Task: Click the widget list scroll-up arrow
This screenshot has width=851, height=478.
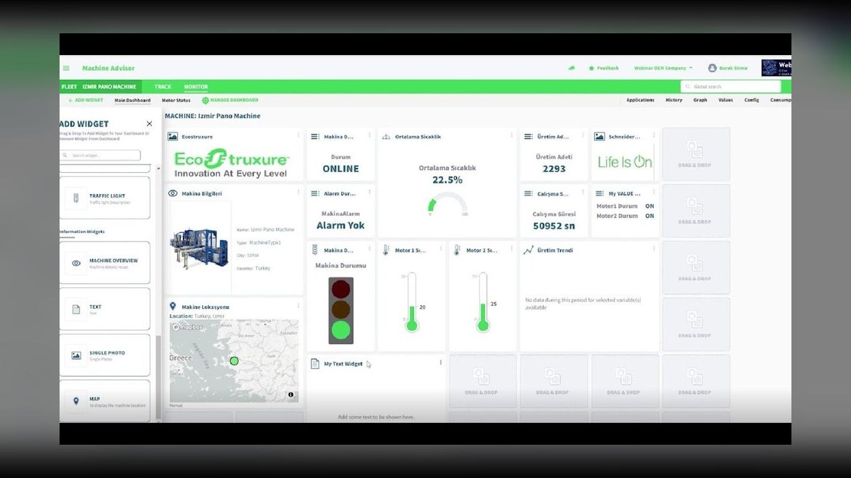Action: tap(158, 169)
